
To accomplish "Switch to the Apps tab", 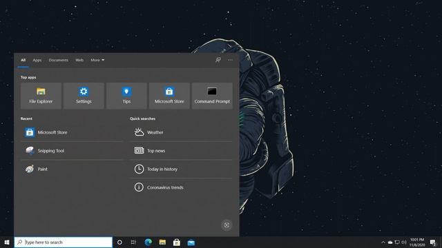I will 37,60.
